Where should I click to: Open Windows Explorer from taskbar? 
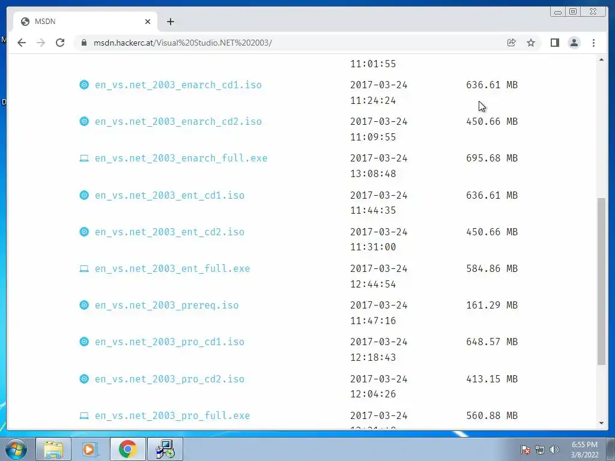(53, 449)
